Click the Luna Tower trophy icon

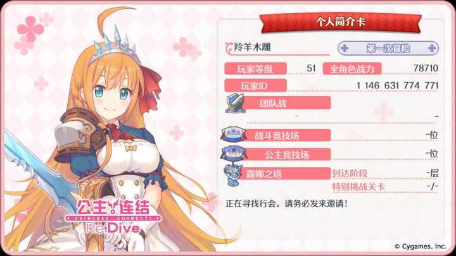[232, 174]
